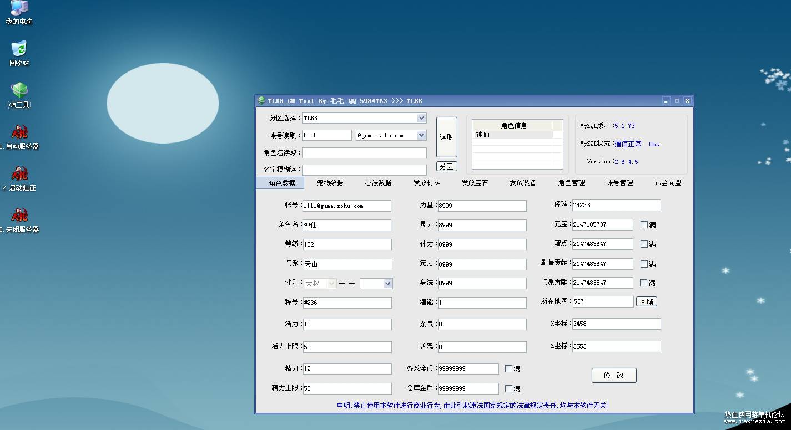791x430 pixels.
Task: Click the empty 名字模糊读 input field
Action: tap(364, 170)
